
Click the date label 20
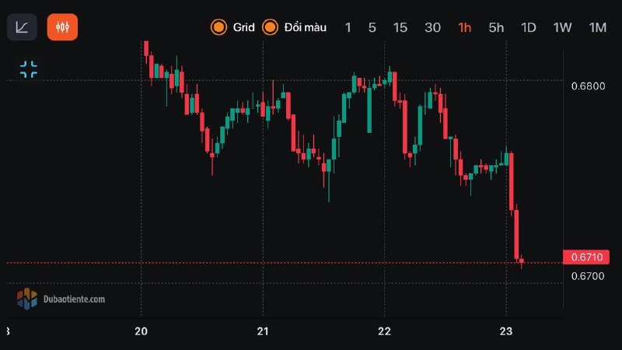tap(142, 331)
